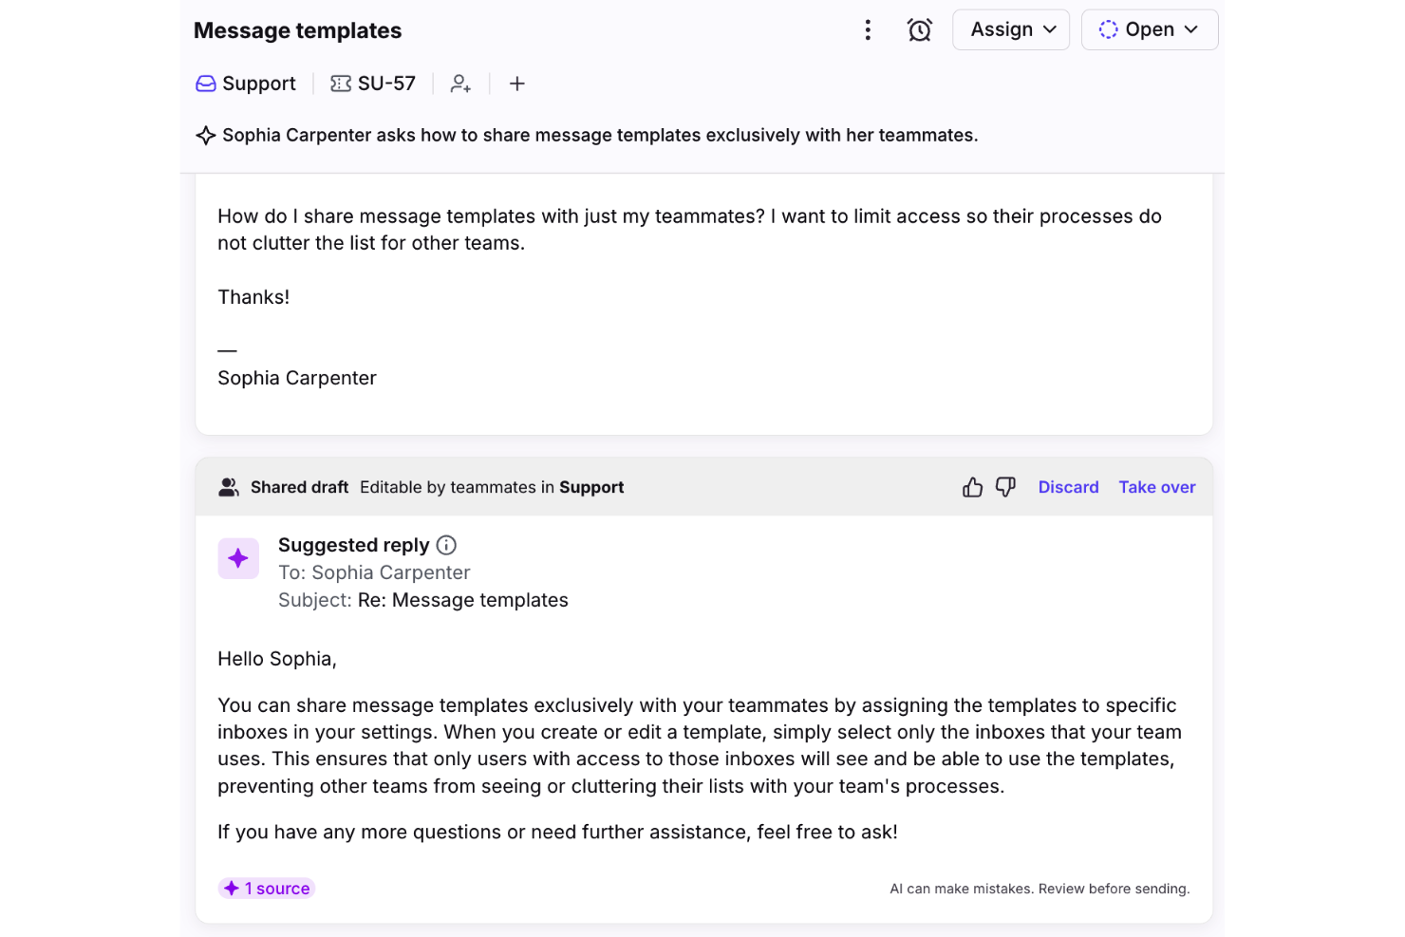This screenshot has height=937, width=1405.
Task: Click the subject line Re: Message templates
Action: pos(462,600)
